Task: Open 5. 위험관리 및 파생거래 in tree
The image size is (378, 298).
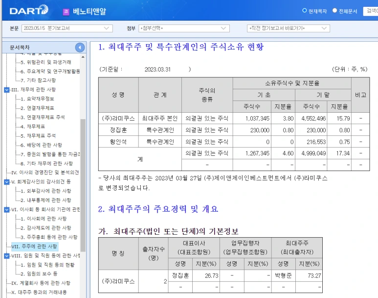Action: 46,62
